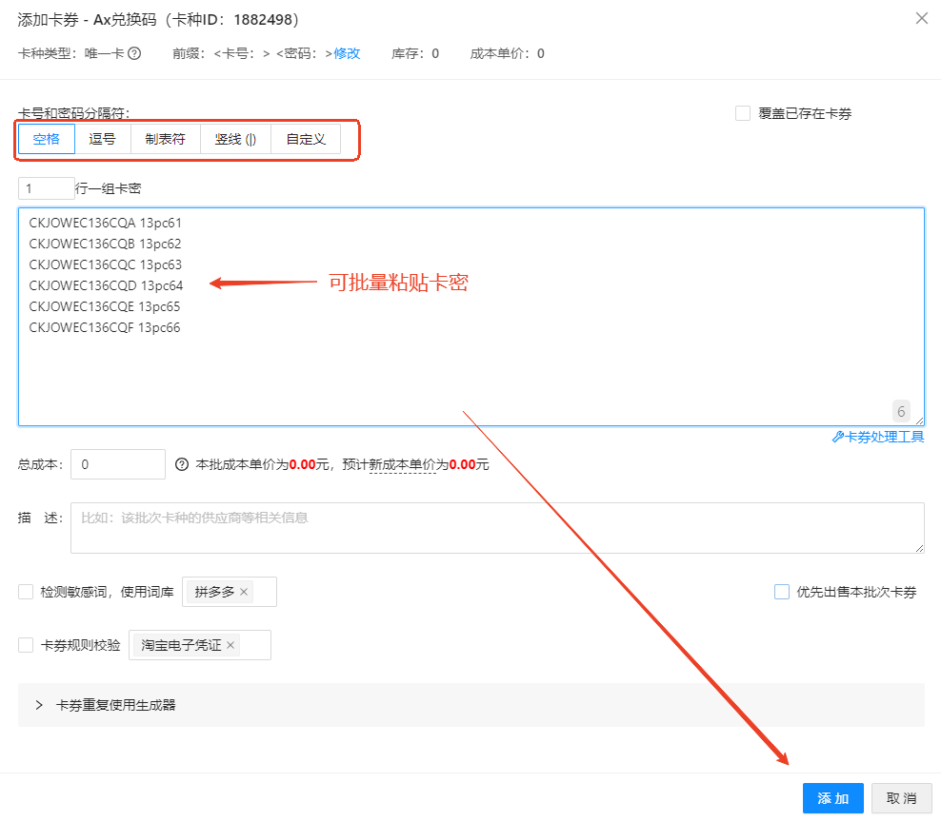Click the 库存: 0 text
The height and width of the screenshot is (822, 941).
click(415, 53)
